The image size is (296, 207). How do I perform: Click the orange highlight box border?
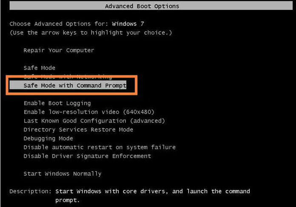71,76
